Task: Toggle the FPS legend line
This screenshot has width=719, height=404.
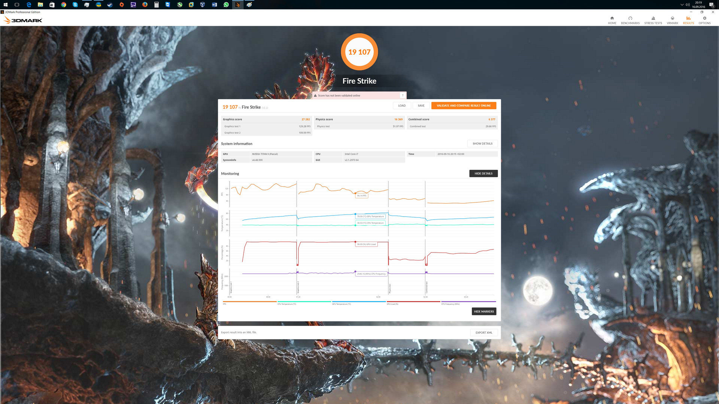Action: coord(249,302)
